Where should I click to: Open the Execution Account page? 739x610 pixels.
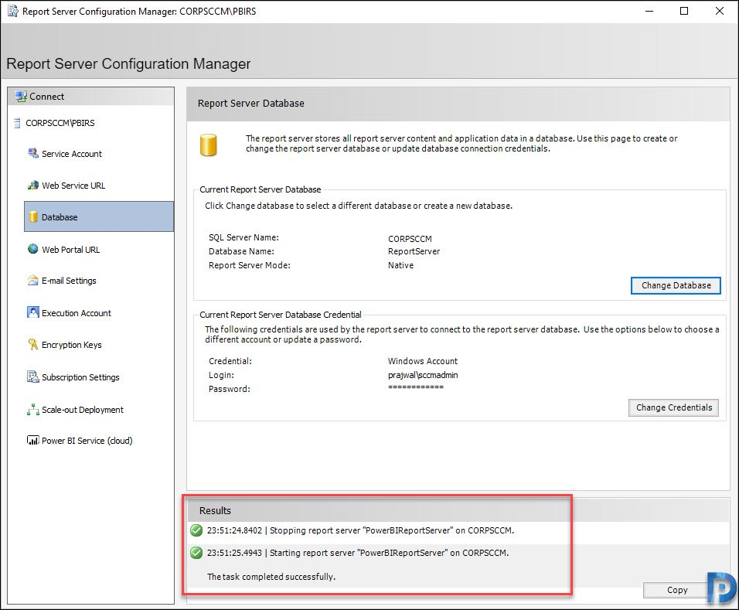point(77,313)
